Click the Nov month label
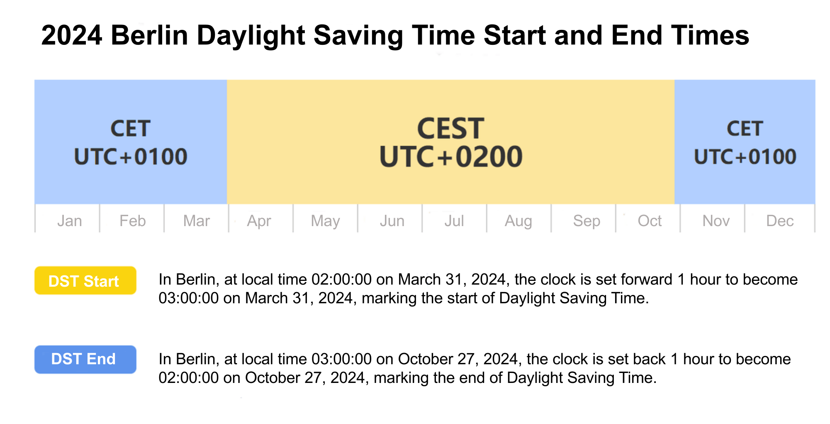The height and width of the screenshot is (424, 830). click(x=716, y=221)
